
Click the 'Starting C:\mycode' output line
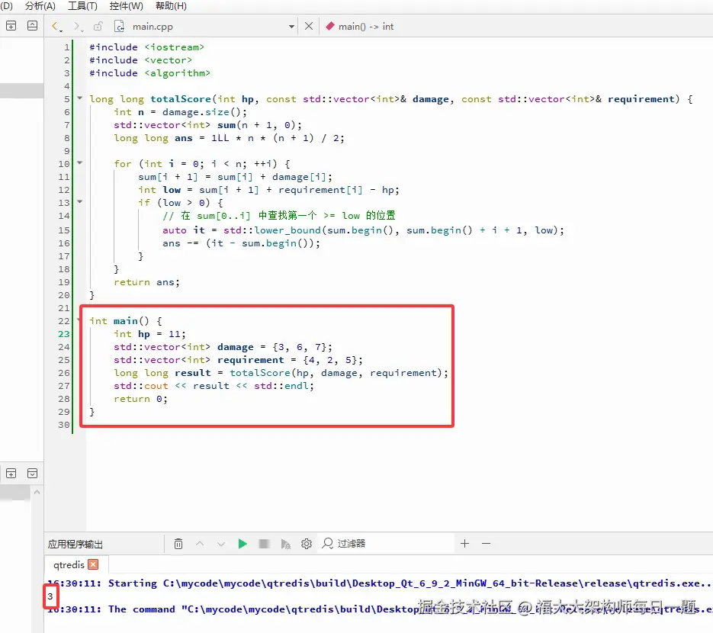pyautogui.click(x=378, y=583)
